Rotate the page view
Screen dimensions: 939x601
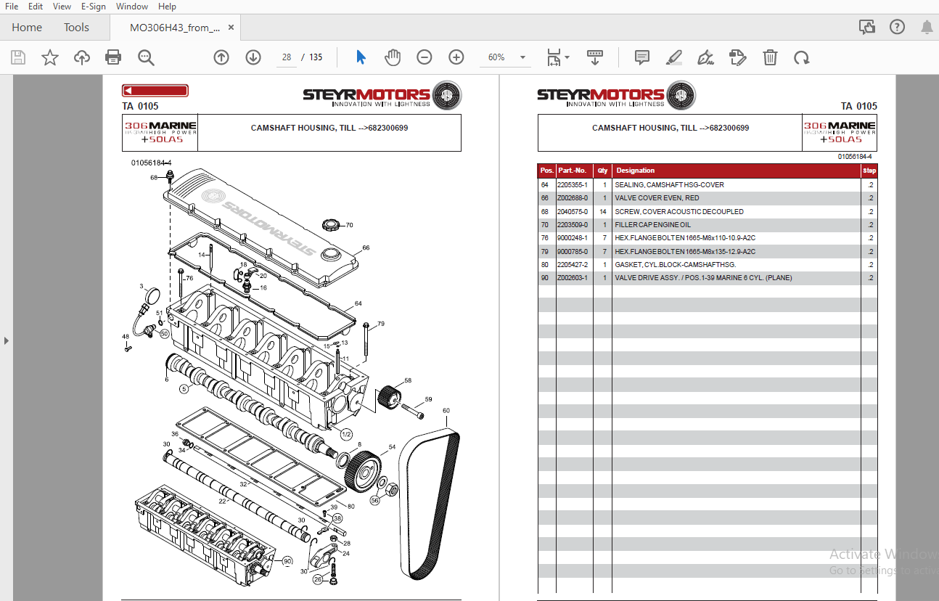(x=801, y=57)
